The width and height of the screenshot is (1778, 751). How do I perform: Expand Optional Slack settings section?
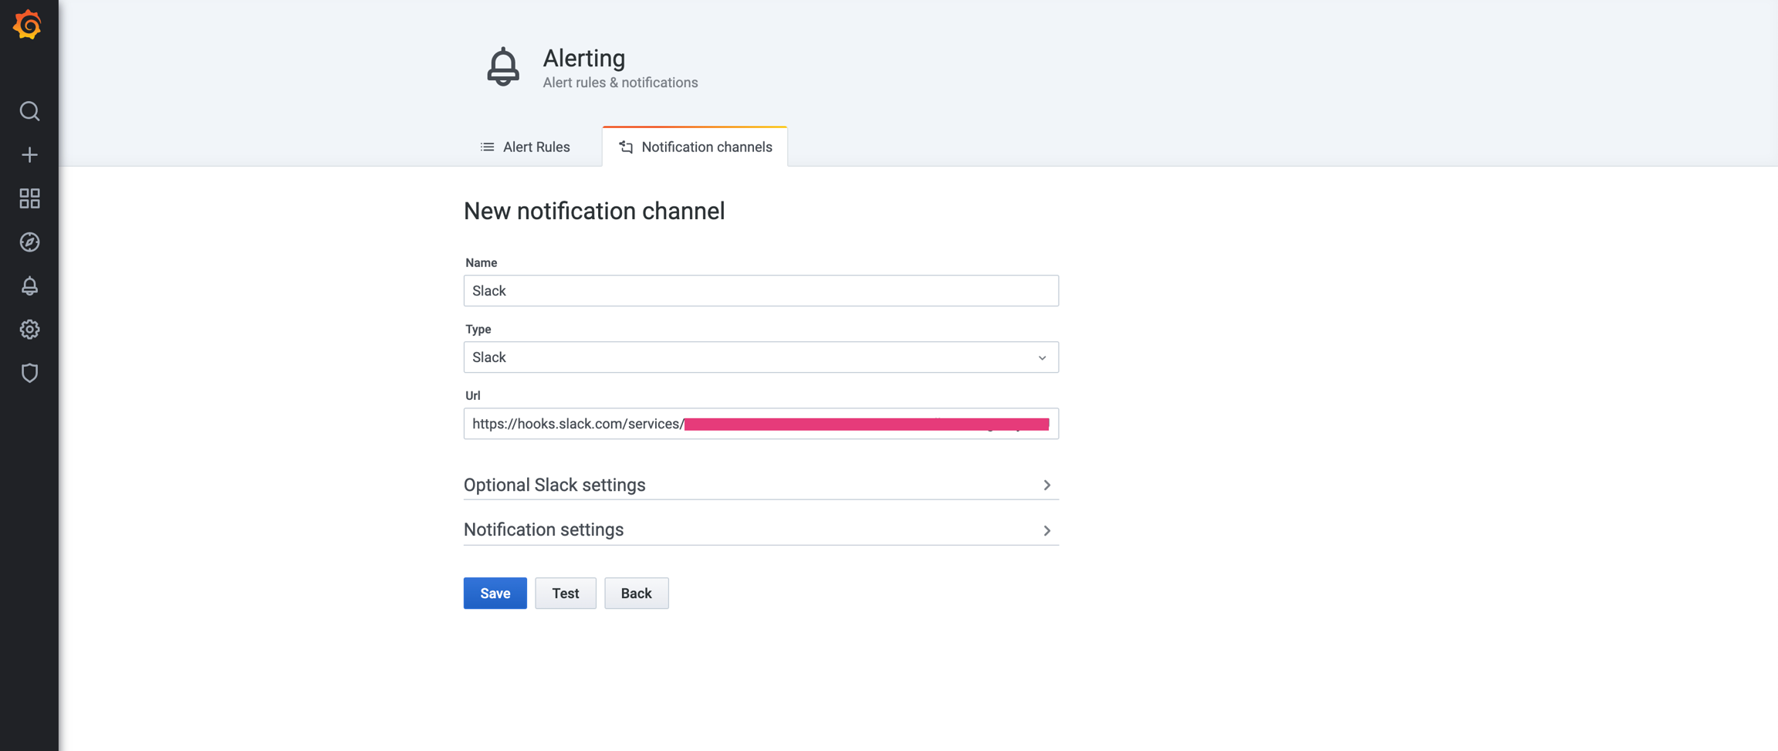555,485
